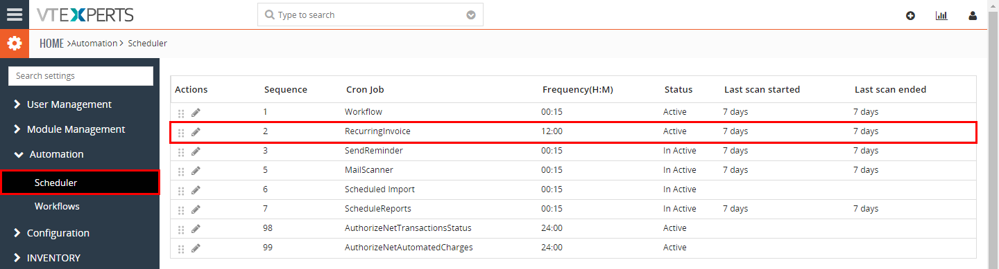Screen dimensions: 999x269
Task: Click sequence number 99
Action: (x=268, y=247)
